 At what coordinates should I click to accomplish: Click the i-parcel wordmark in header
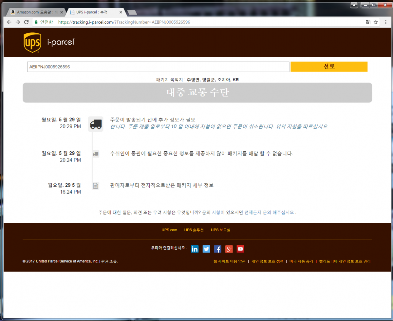(x=61, y=42)
